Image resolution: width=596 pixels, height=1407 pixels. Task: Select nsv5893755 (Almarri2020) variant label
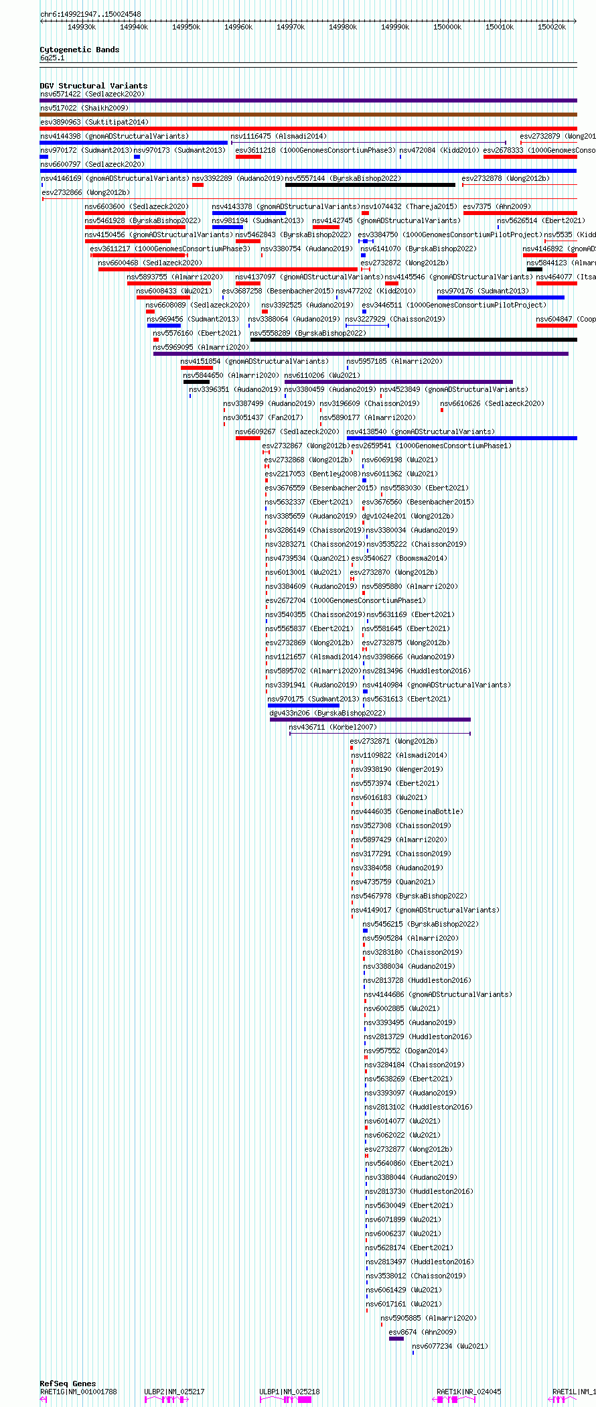pyautogui.click(x=175, y=277)
